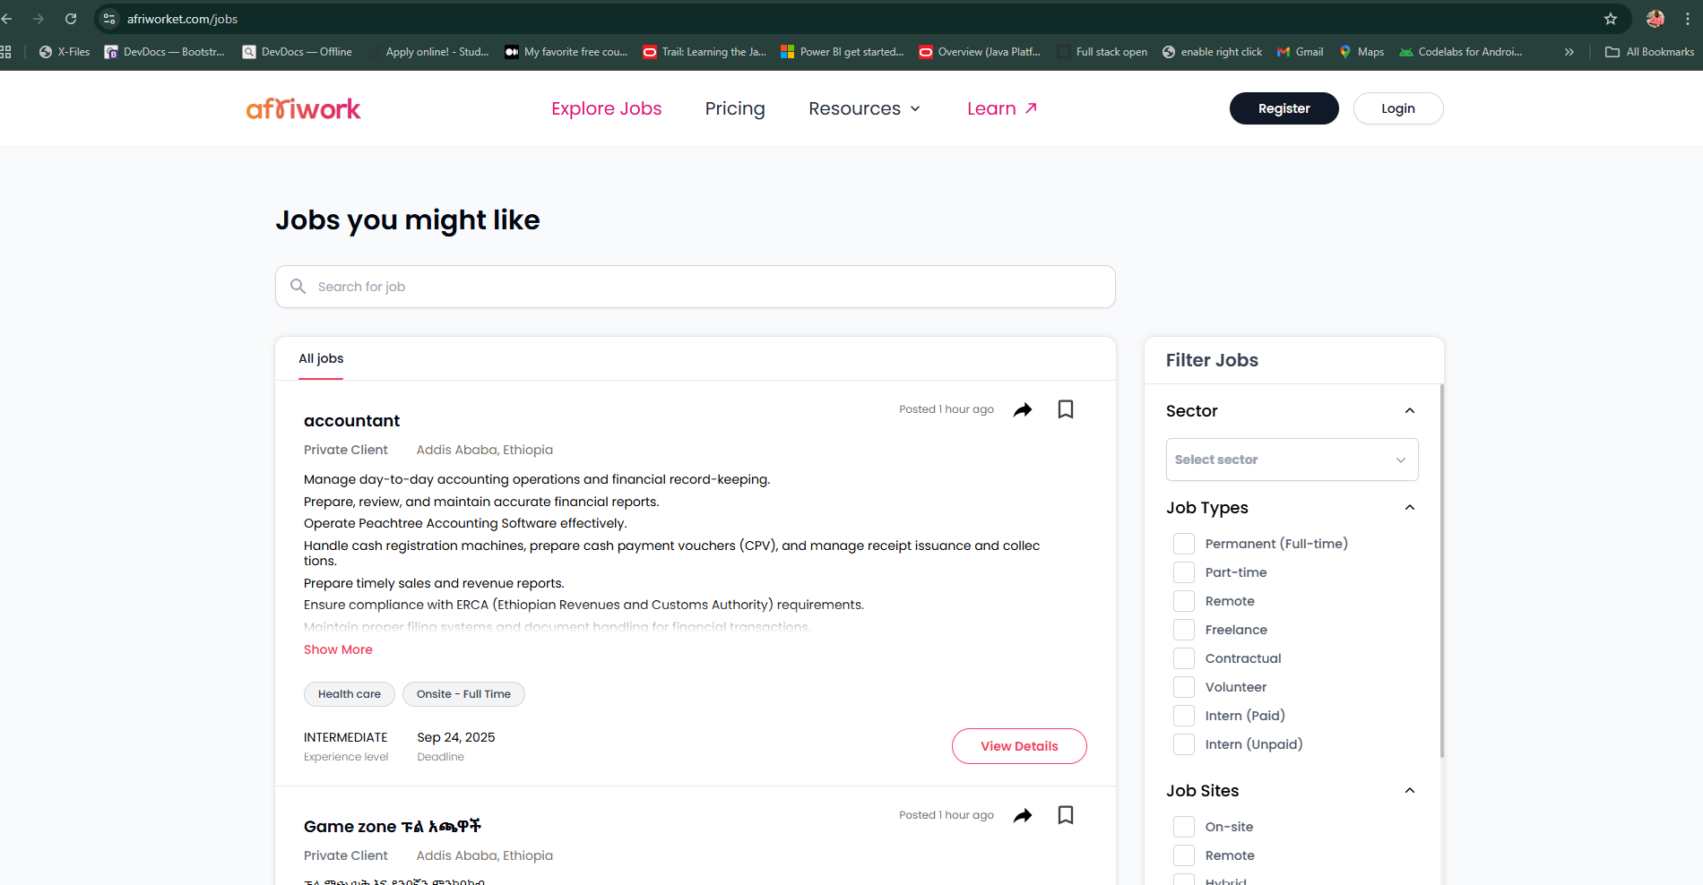Image resolution: width=1703 pixels, height=885 pixels.
Task: Reload the page using the browser refresh icon
Action: [x=71, y=19]
